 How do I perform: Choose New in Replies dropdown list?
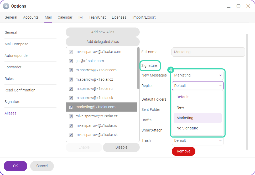coord(197,107)
